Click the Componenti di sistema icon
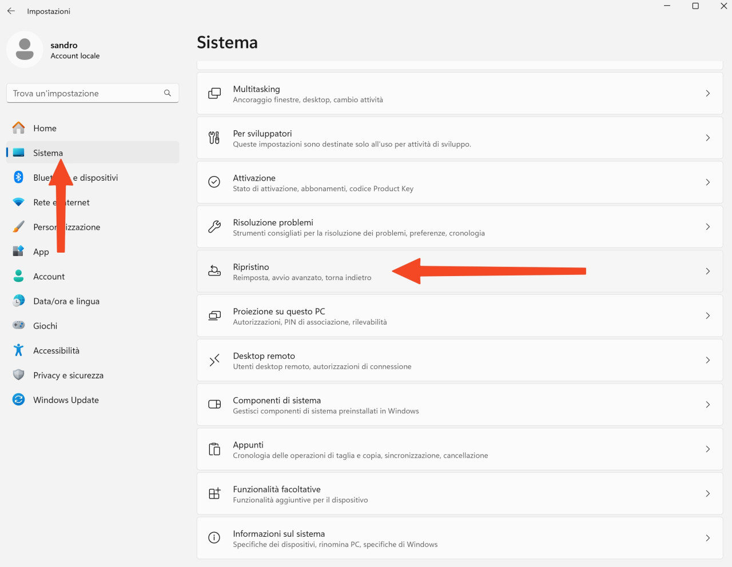Screen dimensions: 732x567 tap(214, 404)
